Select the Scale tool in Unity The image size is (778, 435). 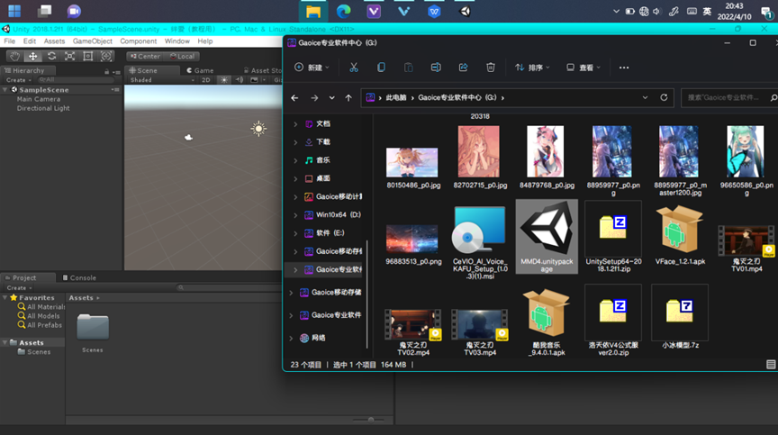[x=69, y=56]
